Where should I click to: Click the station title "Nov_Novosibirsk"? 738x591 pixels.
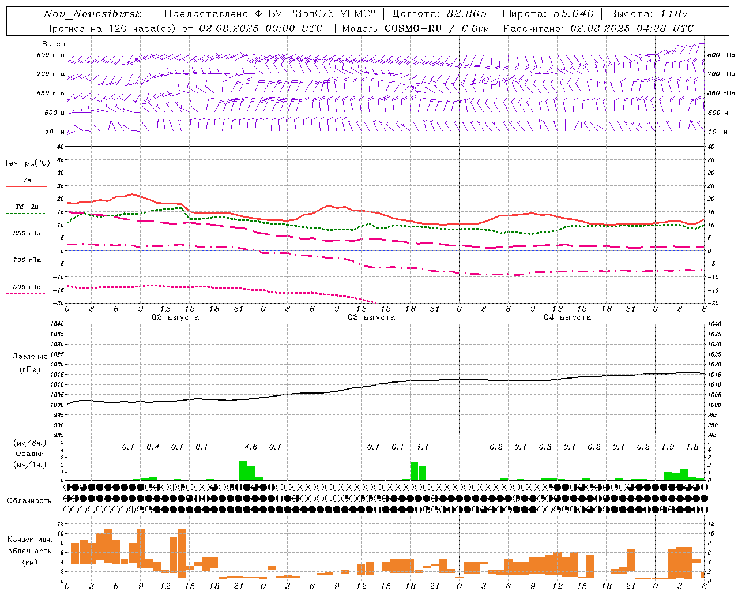(92, 14)
